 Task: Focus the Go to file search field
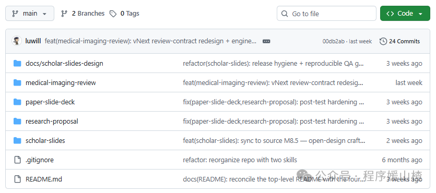[326, 14]
